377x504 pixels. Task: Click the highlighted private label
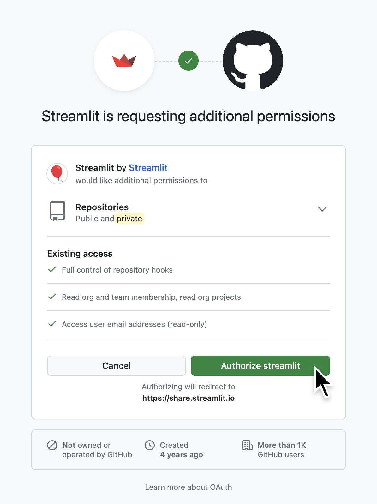pos(129,219)
